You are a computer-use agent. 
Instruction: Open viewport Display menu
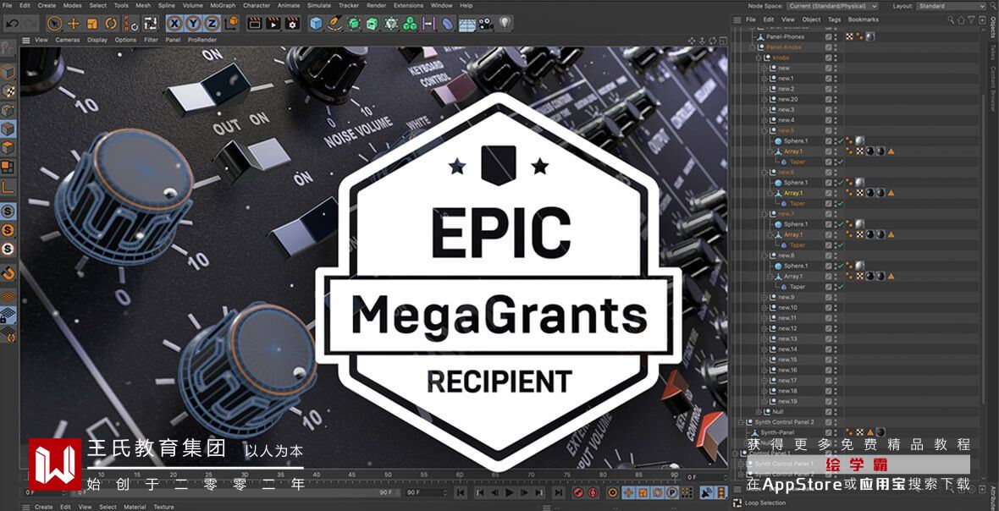tap(97, 40)
